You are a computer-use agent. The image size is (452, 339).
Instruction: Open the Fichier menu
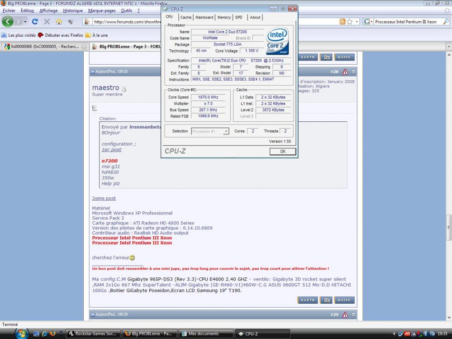[9, 11]
